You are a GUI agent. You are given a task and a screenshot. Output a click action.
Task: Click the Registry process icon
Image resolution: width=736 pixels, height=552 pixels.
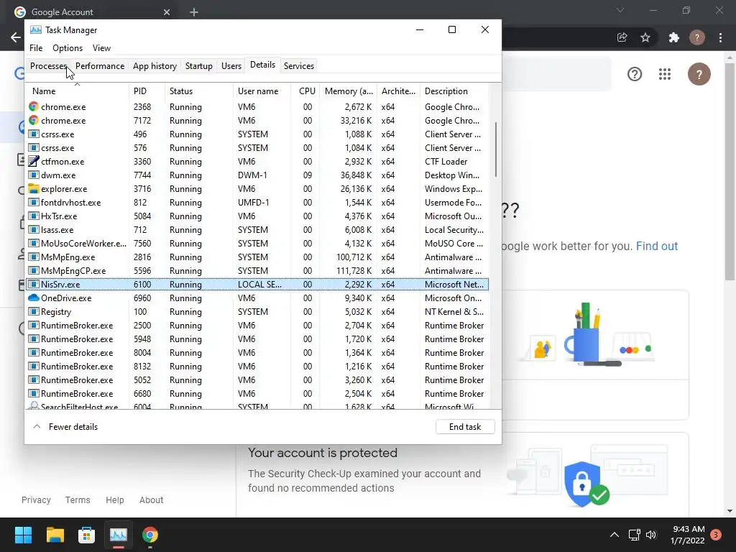coord(33,311)
